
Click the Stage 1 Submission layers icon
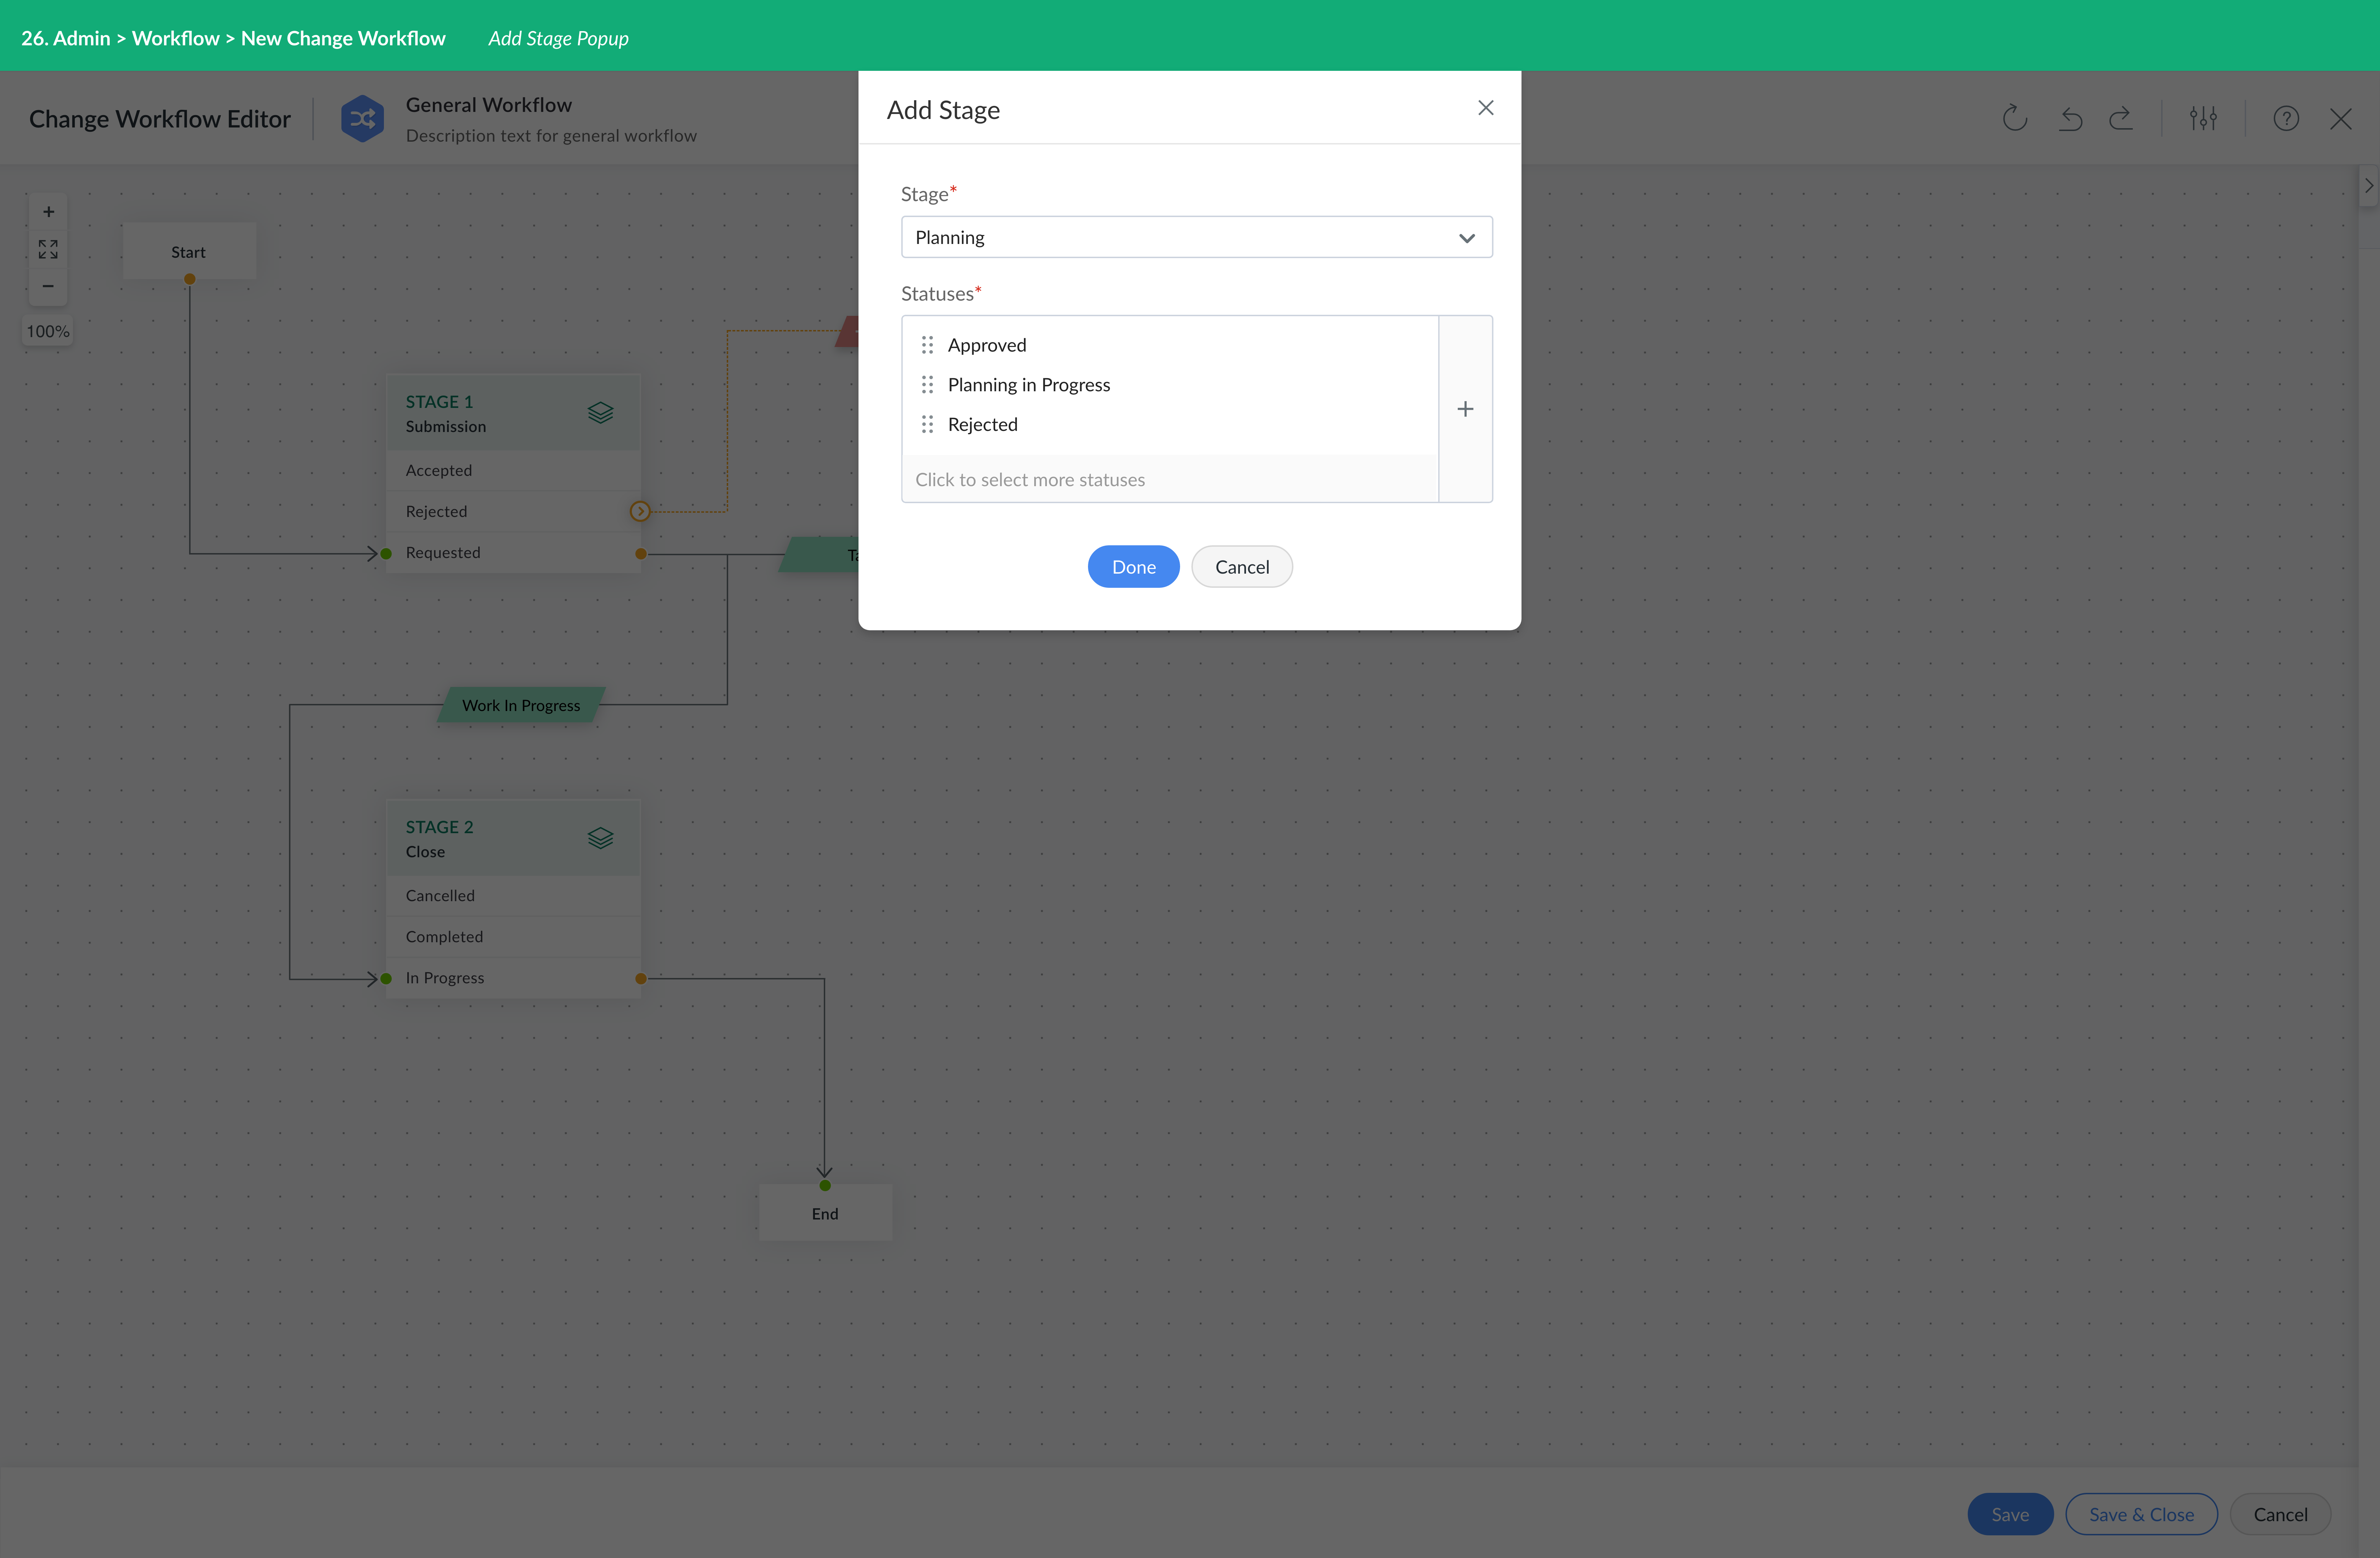pos(600,413)
